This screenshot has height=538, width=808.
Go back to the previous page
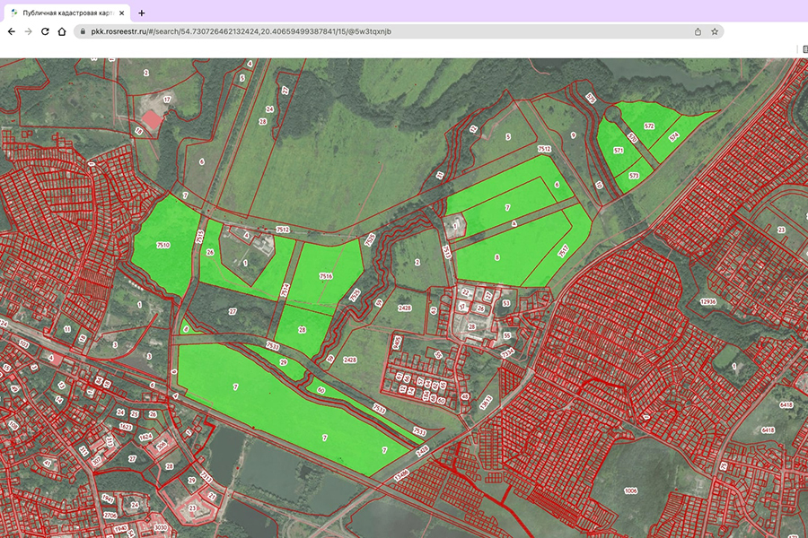pyautogui.click(x=11, y=30)
